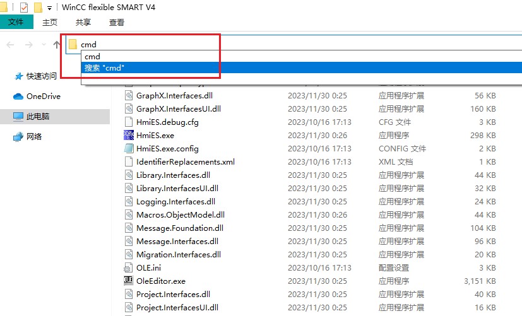
Task: Click the Library.Interfaces.dll file icon
Action: point(129,175)
